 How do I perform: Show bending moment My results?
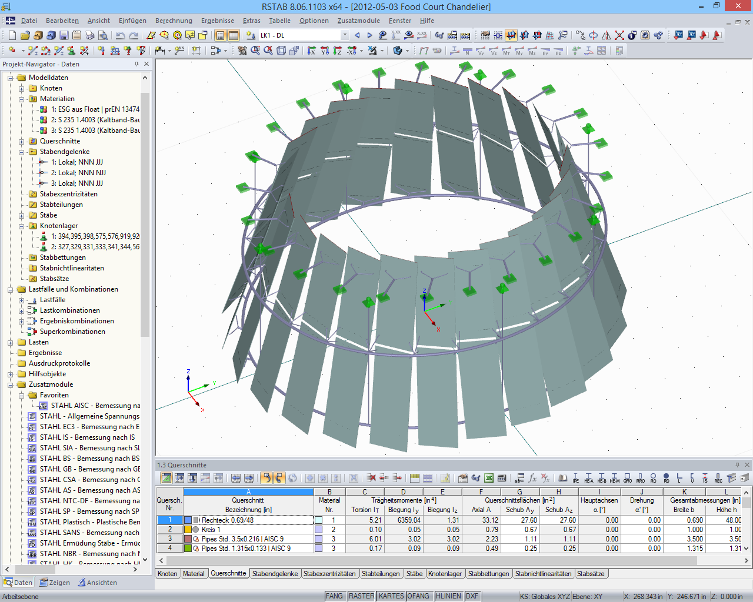(519, 51)
